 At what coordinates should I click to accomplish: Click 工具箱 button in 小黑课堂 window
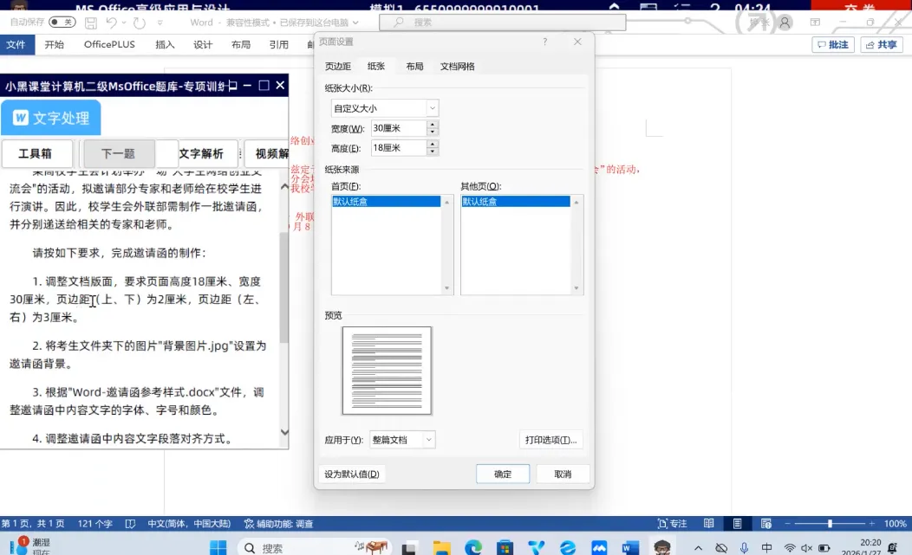pyautogui.click(x=36, y=153)
